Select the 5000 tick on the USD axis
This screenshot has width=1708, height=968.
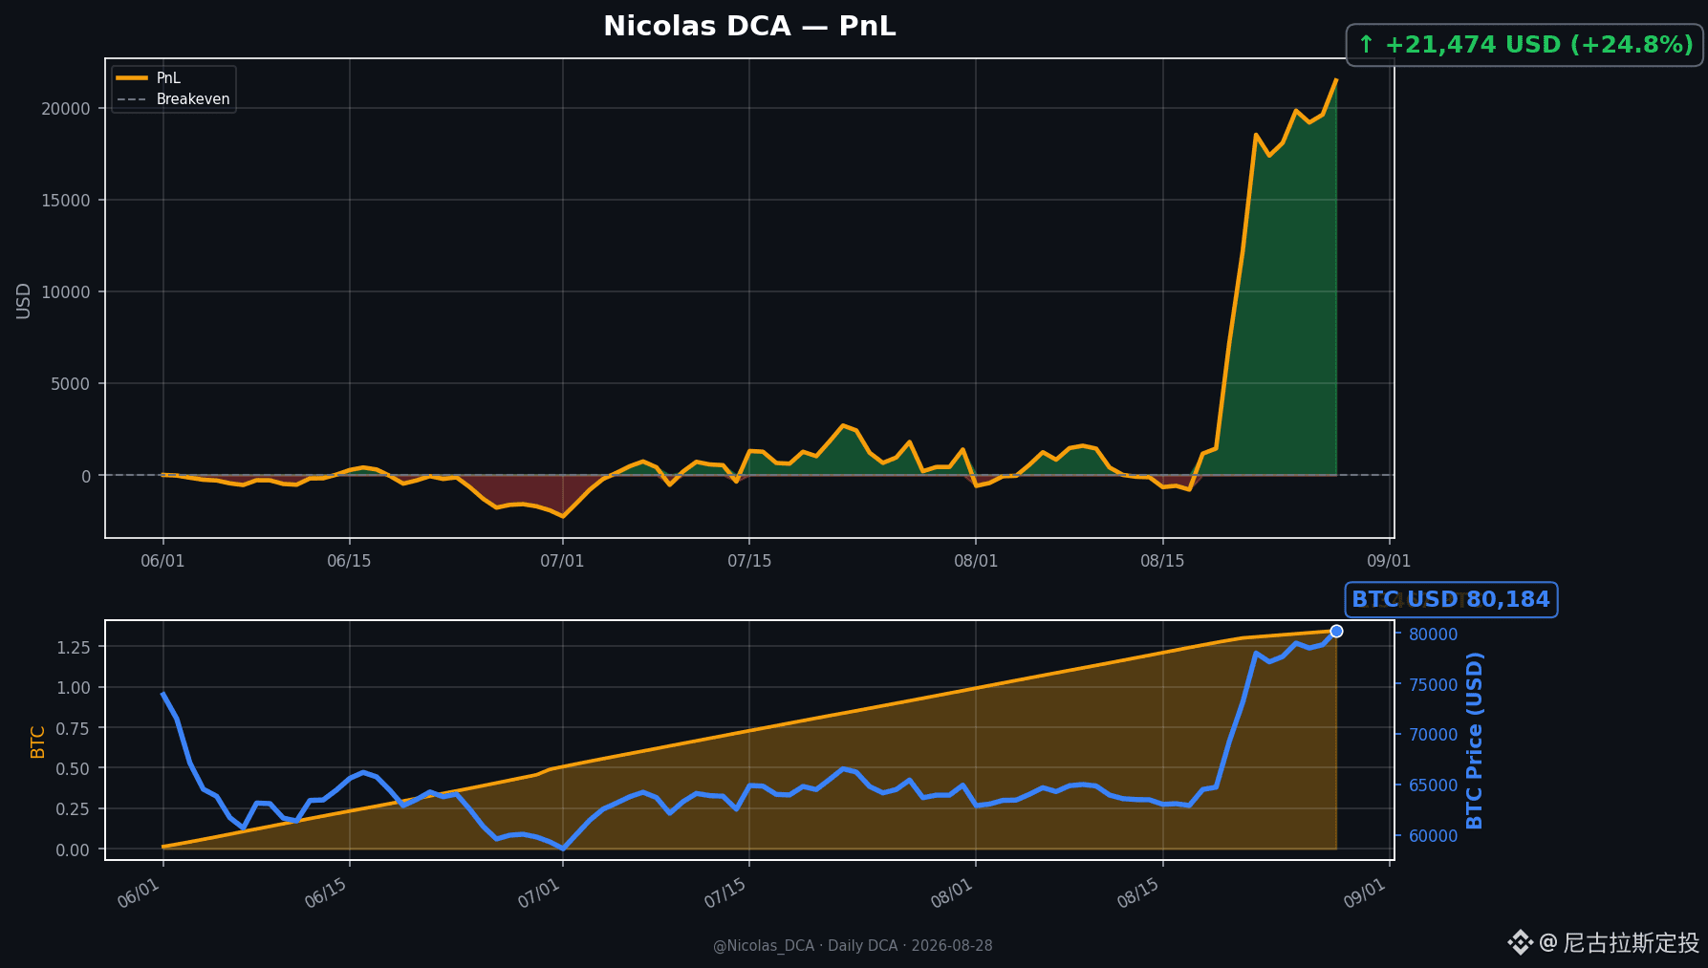click(x=71, y=384)
